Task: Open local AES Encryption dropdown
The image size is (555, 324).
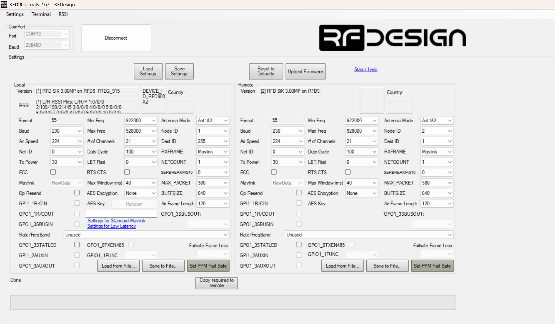Action: point(141,193)
